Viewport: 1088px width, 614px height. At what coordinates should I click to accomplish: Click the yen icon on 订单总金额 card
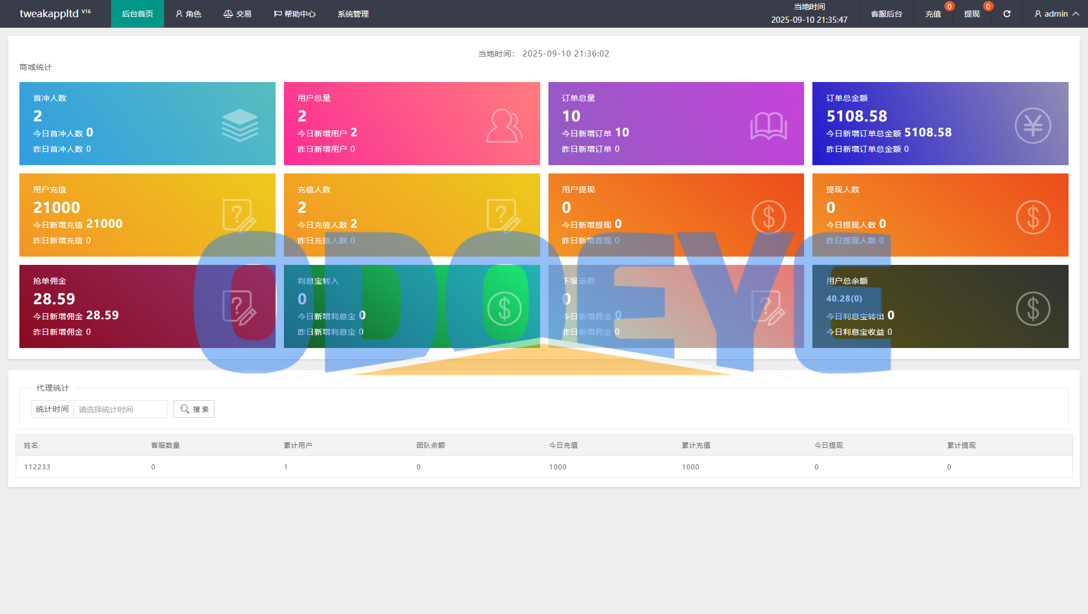click(x=1033, y=126)
